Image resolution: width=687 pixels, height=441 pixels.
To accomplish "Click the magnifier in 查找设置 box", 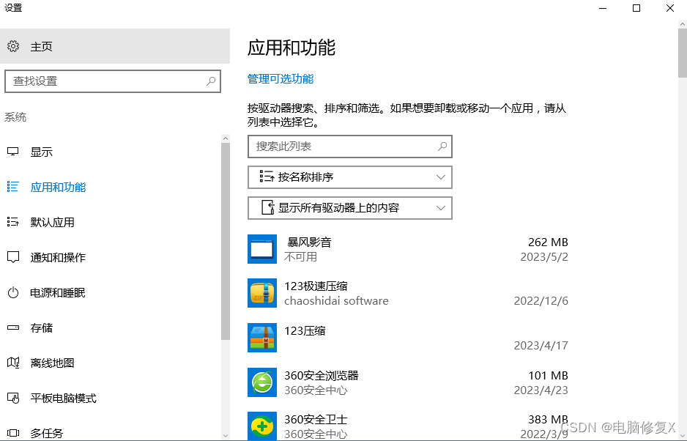I will (211, 81).
